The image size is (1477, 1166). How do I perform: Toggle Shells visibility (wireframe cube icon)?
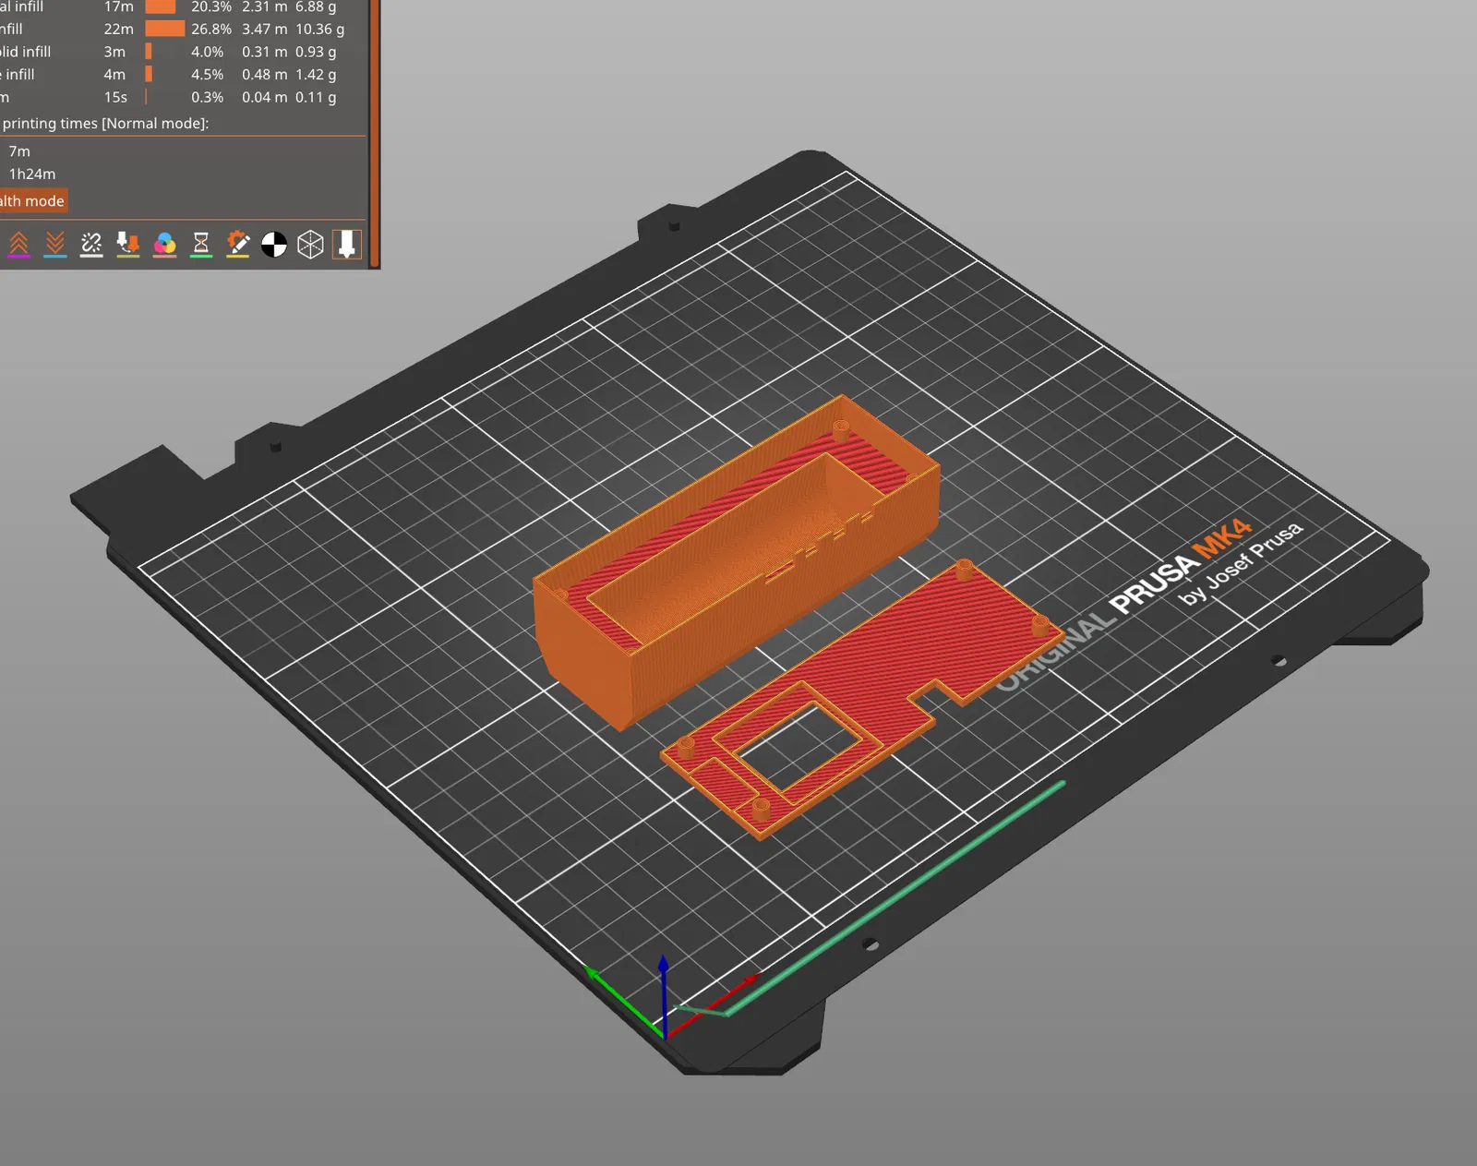point(310,245)
